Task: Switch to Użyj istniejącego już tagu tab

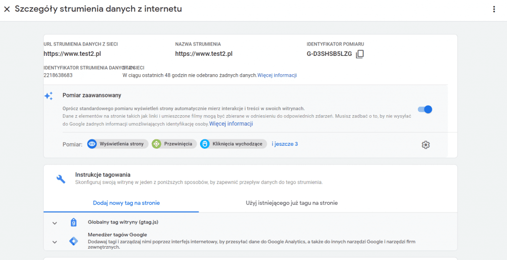Action: [292, 203]
